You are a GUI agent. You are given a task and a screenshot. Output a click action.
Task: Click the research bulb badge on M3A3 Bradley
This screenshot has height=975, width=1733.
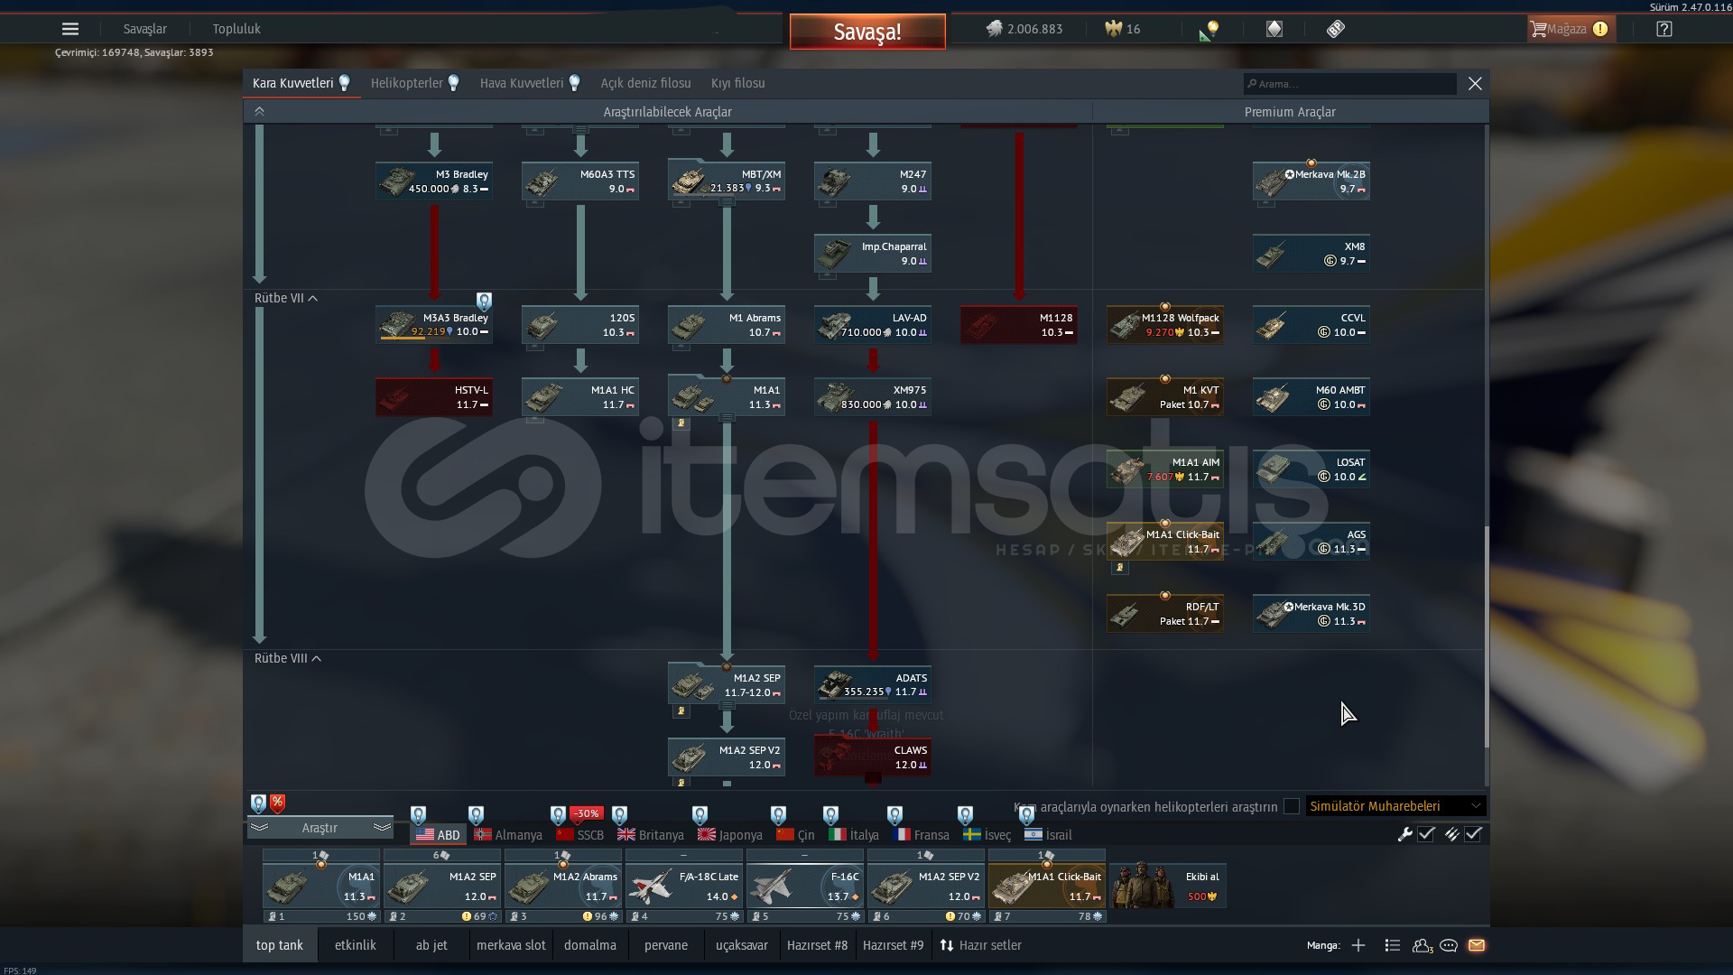tap(484, 301)
